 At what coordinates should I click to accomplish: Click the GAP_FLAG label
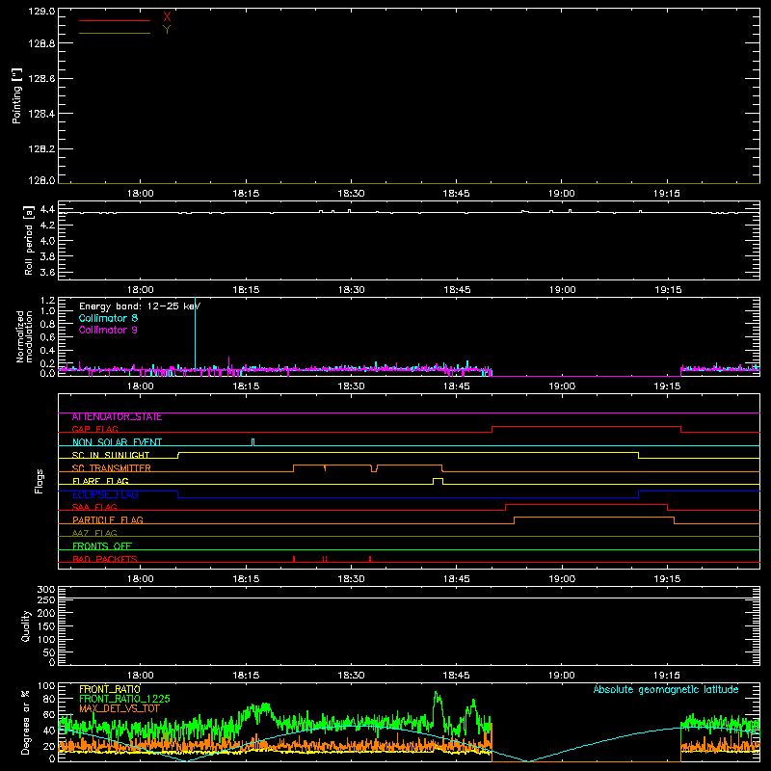click(94, 430)
